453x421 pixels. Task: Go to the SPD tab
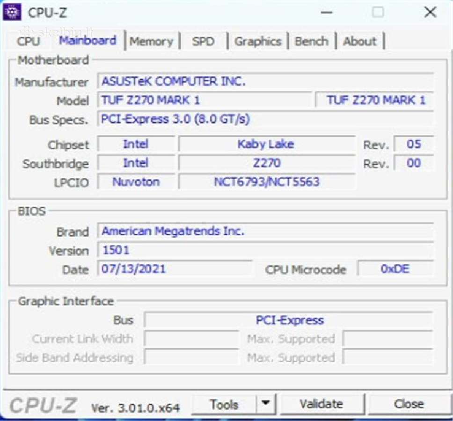(204, 42)
